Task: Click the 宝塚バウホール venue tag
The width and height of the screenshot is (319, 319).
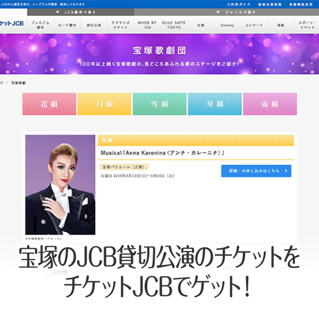Action: [x=124, y=167]
